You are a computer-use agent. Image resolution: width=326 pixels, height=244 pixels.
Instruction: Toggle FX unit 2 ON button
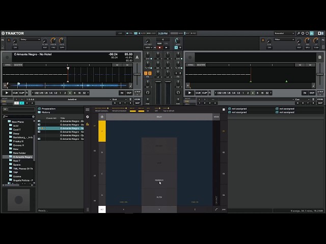click(x=269, y=47)
